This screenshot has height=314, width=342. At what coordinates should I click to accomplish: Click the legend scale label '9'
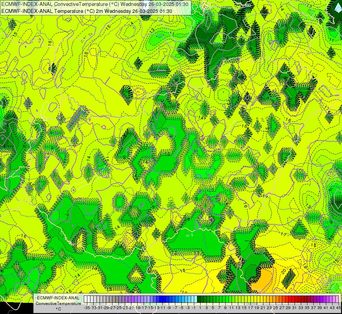[225, 308]
